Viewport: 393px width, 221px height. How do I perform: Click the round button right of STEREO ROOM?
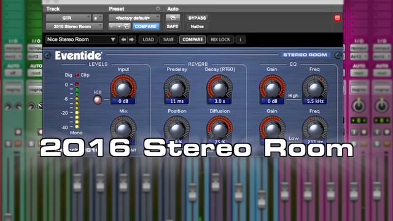point(338,56)
